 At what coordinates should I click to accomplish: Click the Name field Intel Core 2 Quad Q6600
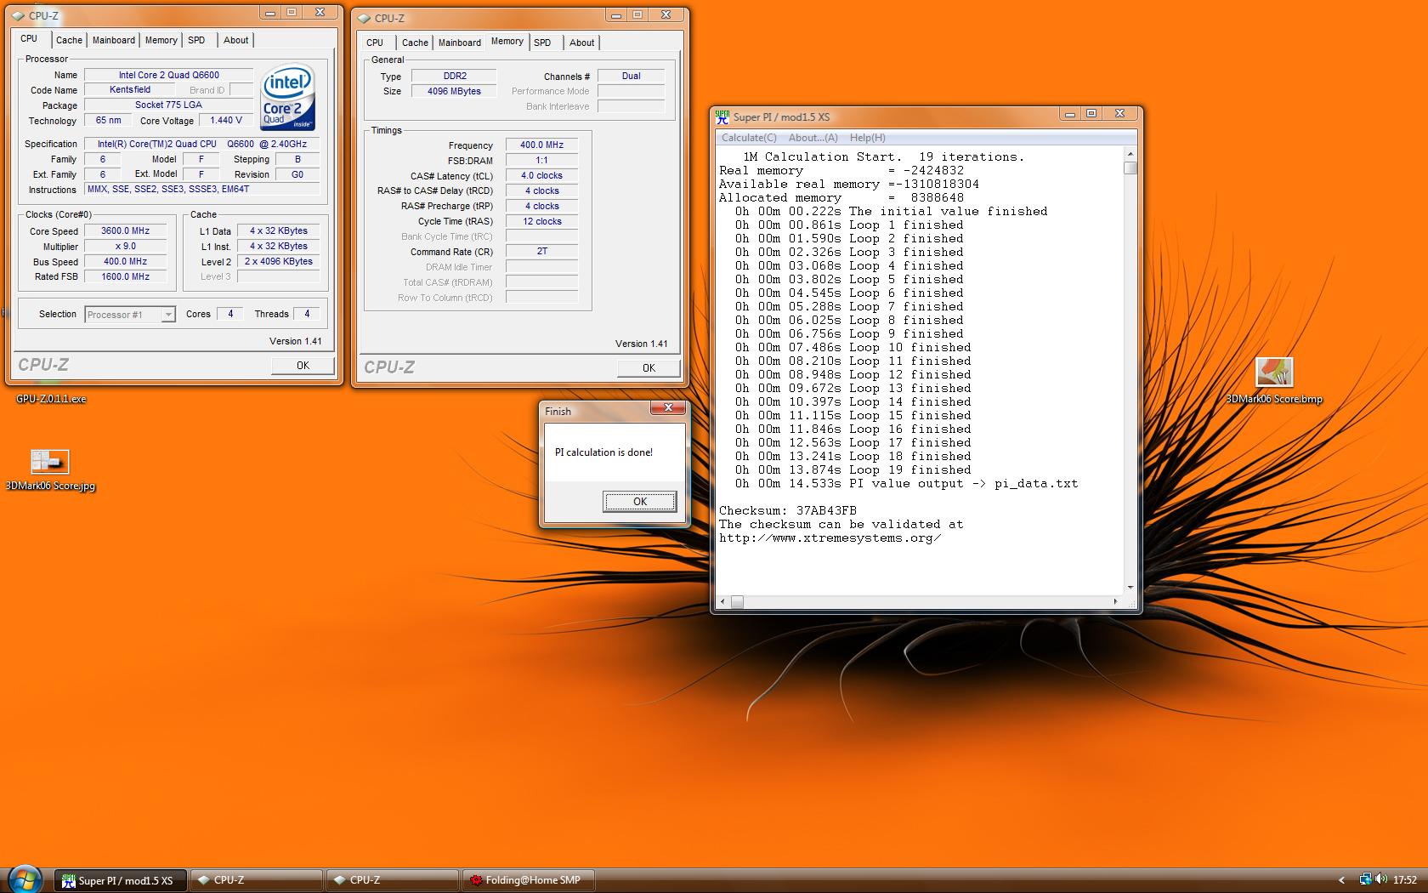click(x=168, y=75)
